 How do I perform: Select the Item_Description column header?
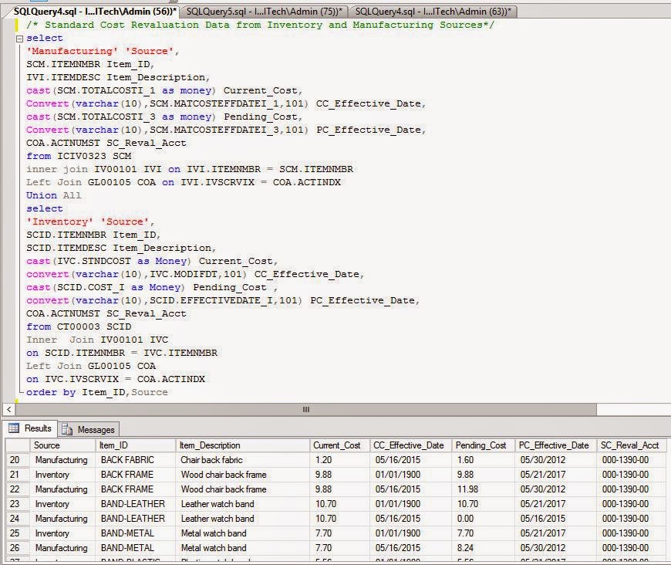pyautogui.click(x=243, y=445)
